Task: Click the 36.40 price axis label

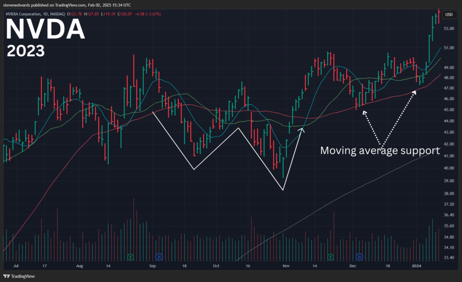Action: pyautogui.click(x=449, y=215)
